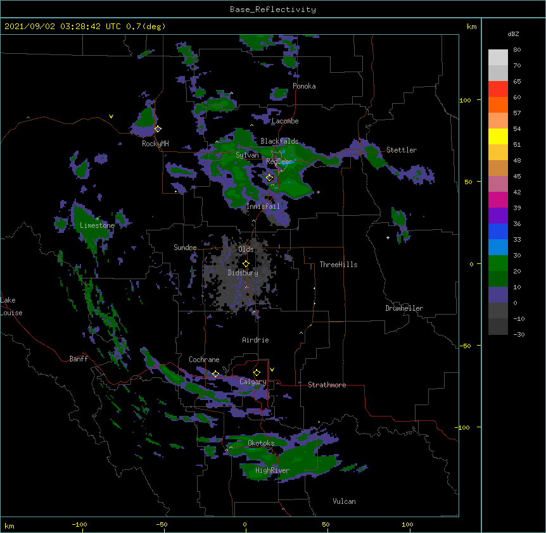Image resolution: width=546 pixels, height=533 pixels.
Task: Click the yellow diamond marker near RockyMH
Action: tap(158, 129)
